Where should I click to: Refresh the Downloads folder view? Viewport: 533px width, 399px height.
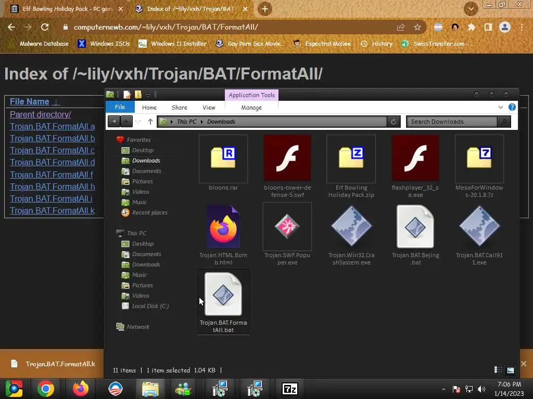coord(394,122)
